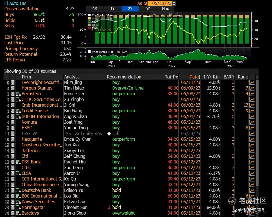Image resolution: width=272 pixels, height=217 pixels.
Task: Toggle the tan %Hold legend swatch
Action: pos(89,25)
